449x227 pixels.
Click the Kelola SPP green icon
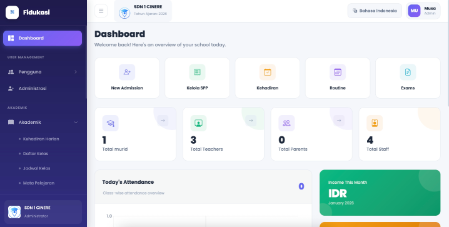pos(197,72)
